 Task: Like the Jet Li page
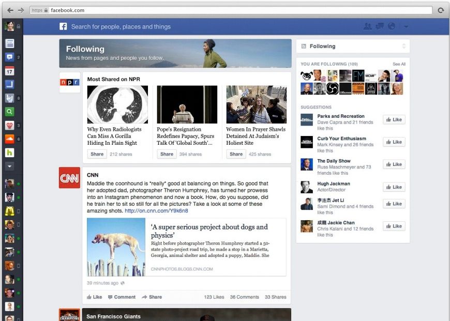coord(394,204)
